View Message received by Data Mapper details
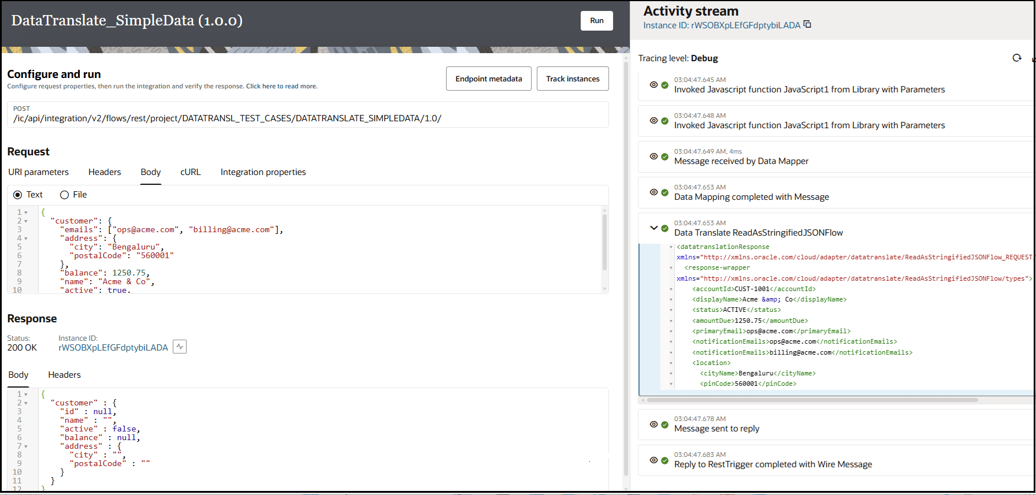 653,157
